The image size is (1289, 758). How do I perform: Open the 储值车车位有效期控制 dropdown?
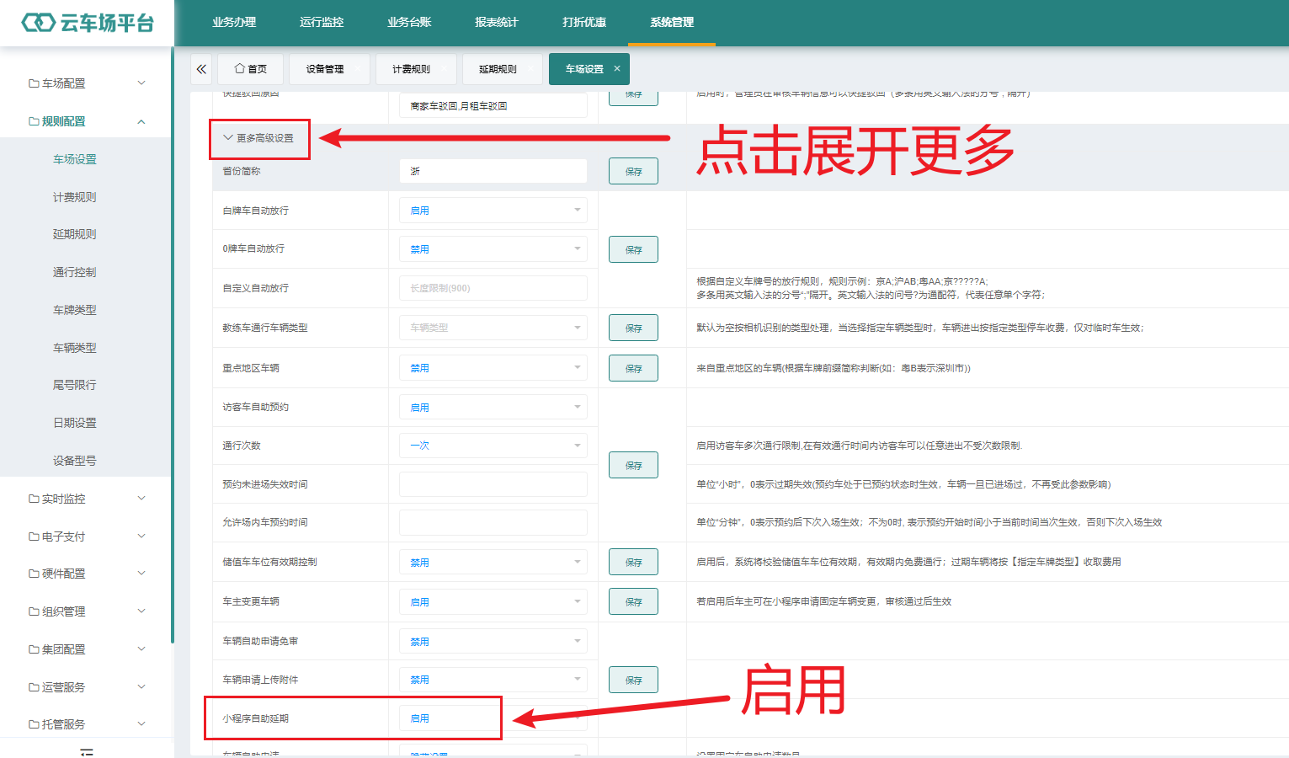click(x=493, y=563)
